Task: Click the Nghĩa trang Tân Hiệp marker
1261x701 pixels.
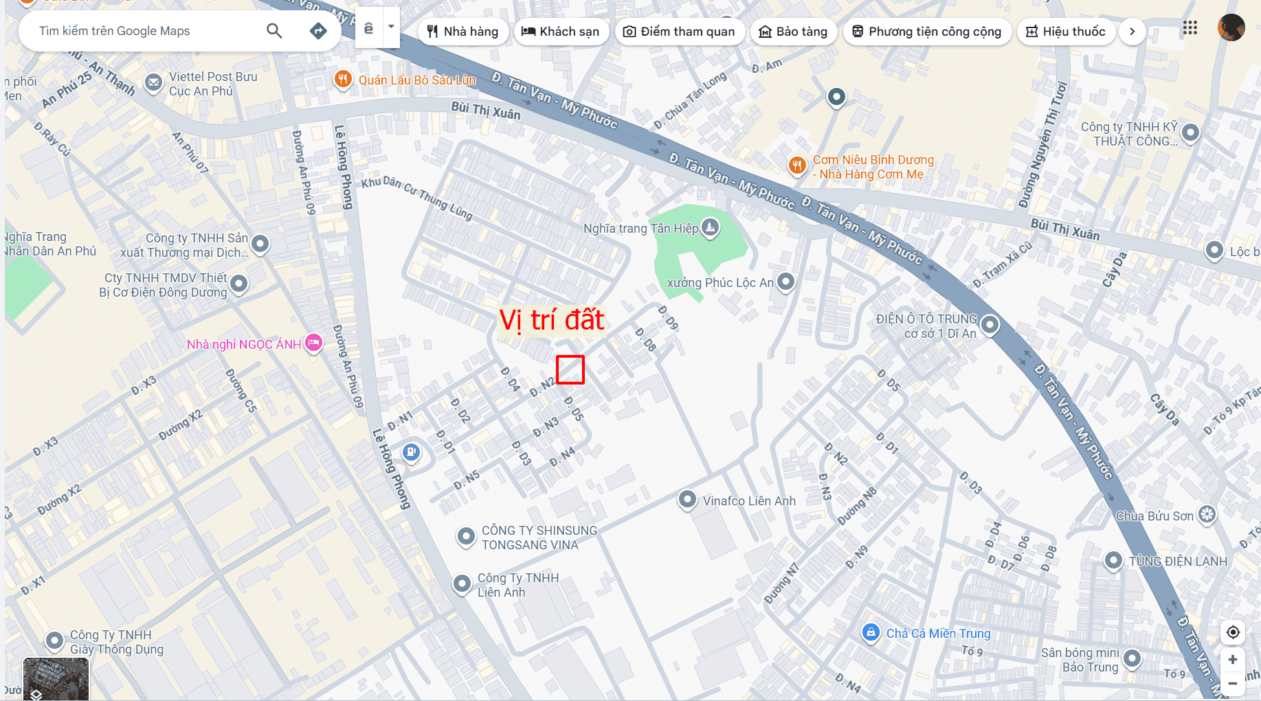Action: click(711, 227)
